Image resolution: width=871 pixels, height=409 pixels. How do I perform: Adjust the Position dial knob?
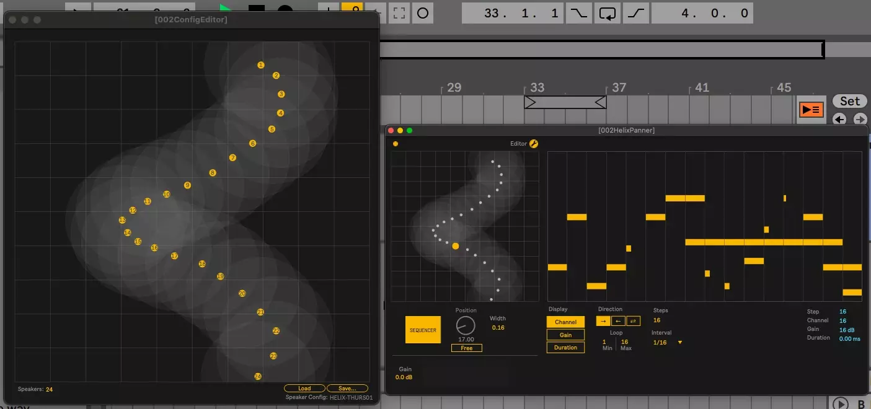pyautogui.click(x=466, y=325)
